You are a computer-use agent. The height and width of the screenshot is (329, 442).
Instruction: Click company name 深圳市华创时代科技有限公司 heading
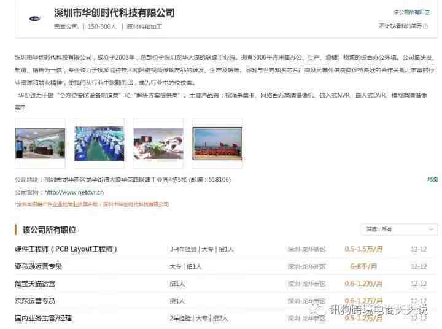click(114, 13)
